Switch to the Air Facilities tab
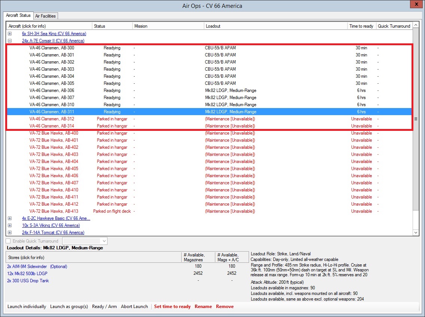The height and width of the screenshot is (317, 425). point(46,16)
